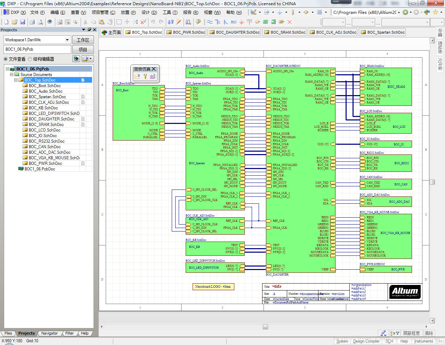Place a VCC power port
Screen dimensions: 445x345
pyautogui.click(x=250, y=22)
